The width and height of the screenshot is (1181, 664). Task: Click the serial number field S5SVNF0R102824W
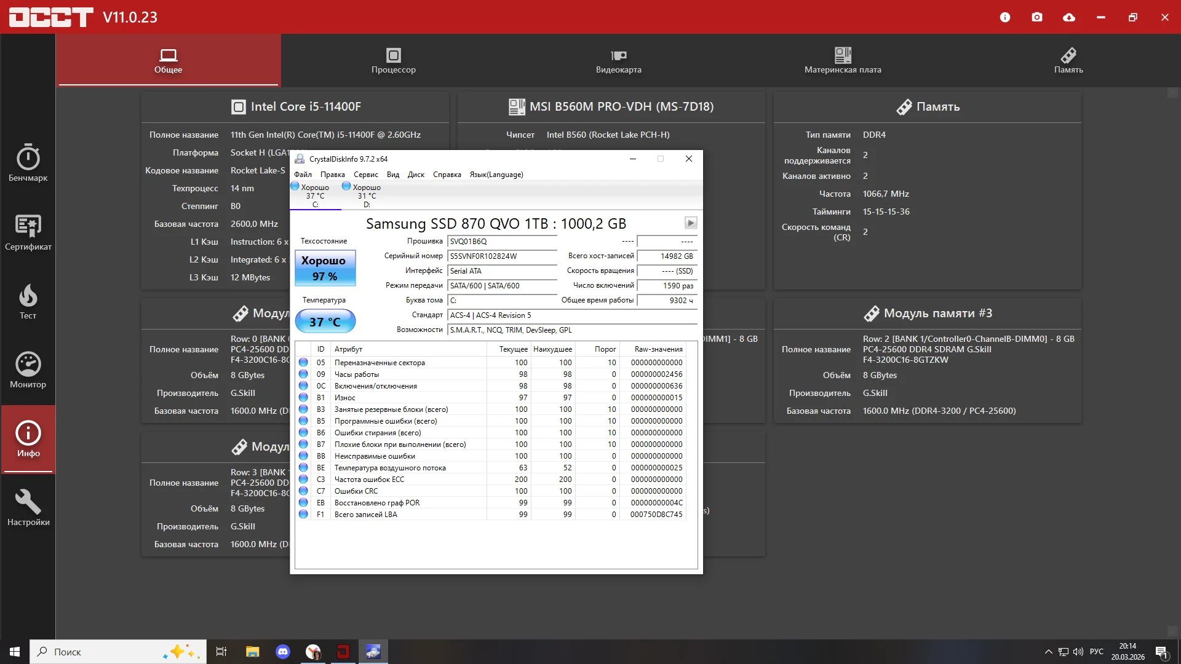tap(502, 256)
